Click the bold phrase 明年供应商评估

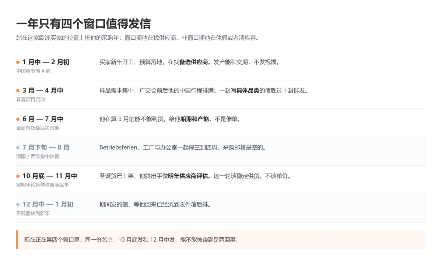point(188,176)
